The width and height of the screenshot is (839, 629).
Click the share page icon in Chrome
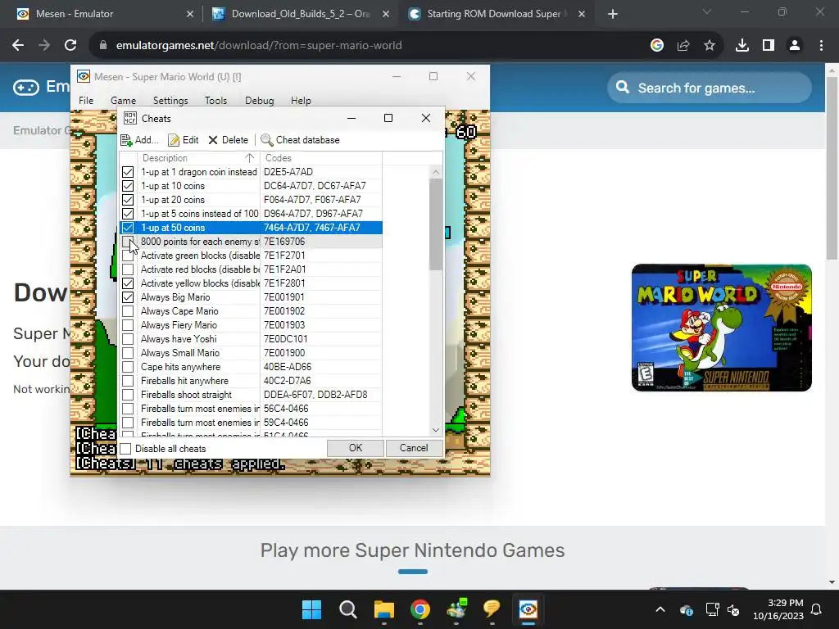(683, 46)
